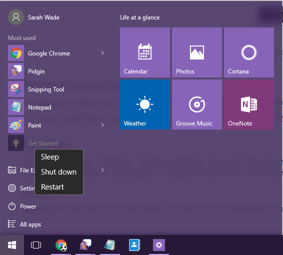Open Sarah Wade user account picture
The width and height of the screenshot is (283, 255).
[16, 17]
